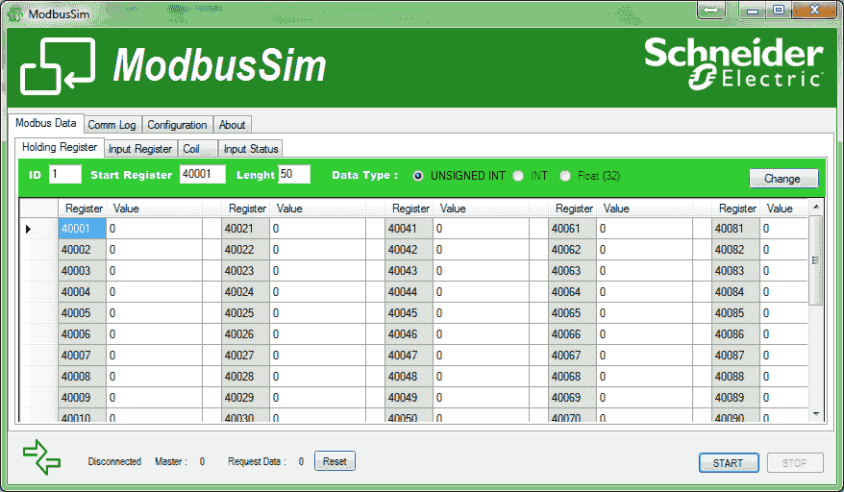Image resolution: width=844 pixels, height=492 pixels.
Task: Click the Lenght input field
Action: [x=294, y=174]
